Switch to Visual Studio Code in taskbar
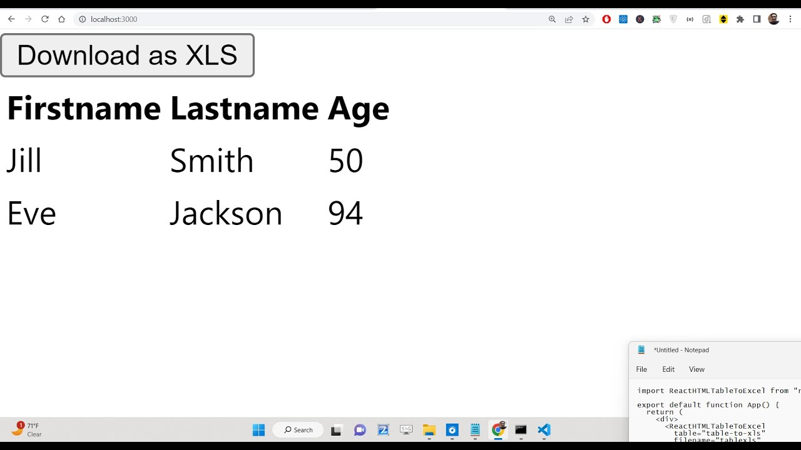801x450 pixels. pos(544,430)
